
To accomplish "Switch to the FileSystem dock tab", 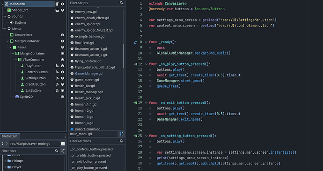I will pyautogui.click(x=9, y=136).
